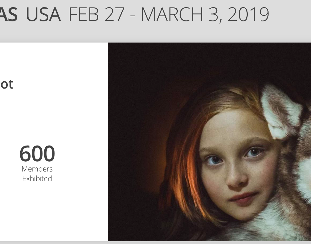Click the girl's left blue eye
Screen dimensions: 311x244
(215, 160)
